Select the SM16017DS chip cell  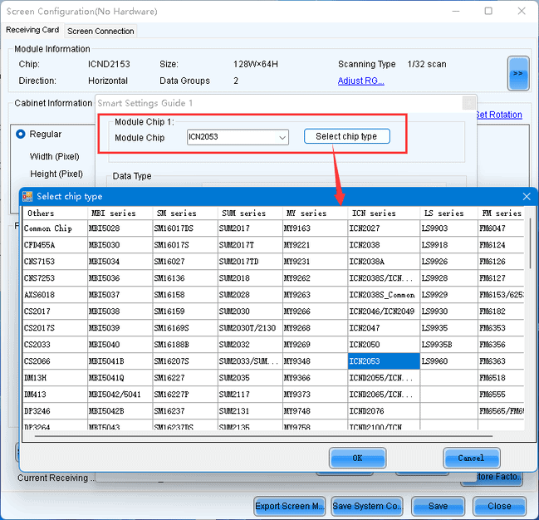point(185,228)
